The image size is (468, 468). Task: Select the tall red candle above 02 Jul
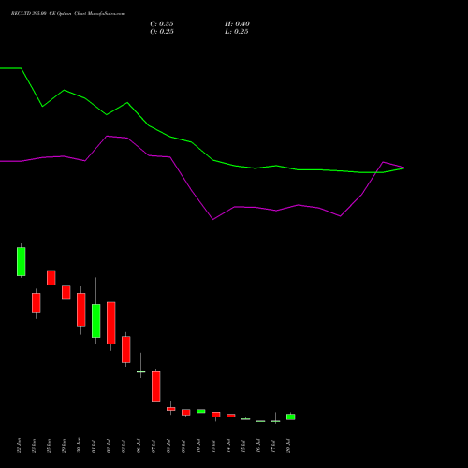point(111,323)
